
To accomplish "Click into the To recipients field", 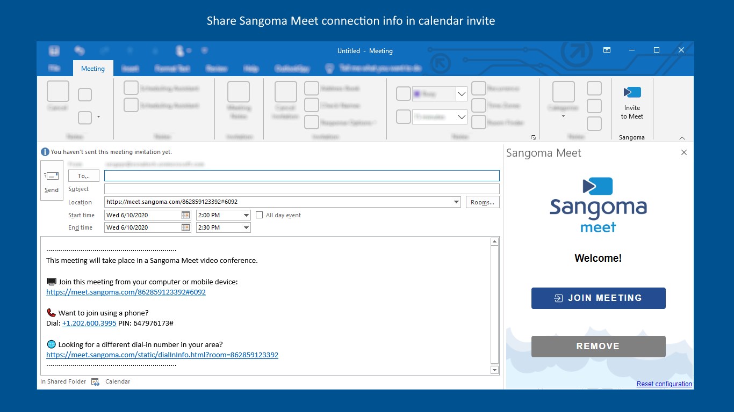I will pyautogui.click(x=302, y=176).
